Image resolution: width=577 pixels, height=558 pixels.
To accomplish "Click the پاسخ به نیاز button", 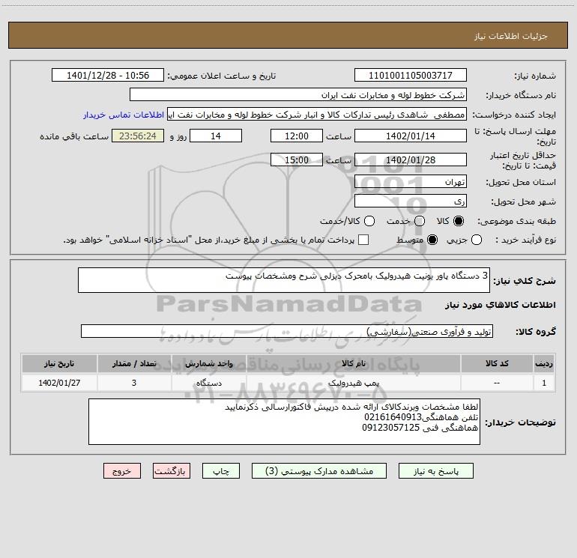I will 436,471.
